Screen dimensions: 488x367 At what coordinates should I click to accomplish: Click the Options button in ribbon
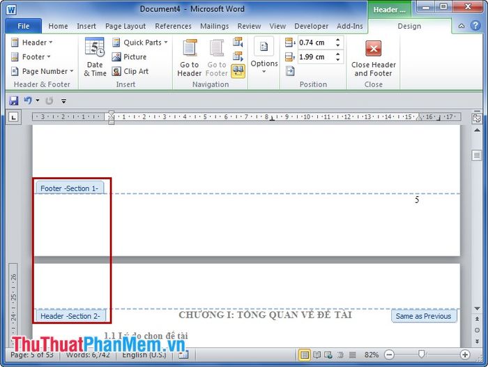(x=264, y=54)
